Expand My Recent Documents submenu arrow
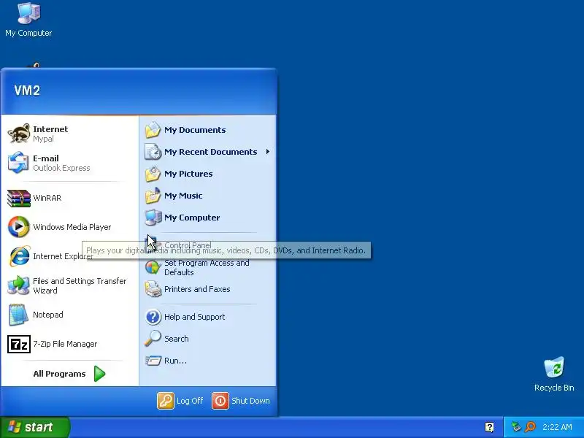Viewport: 584px width, 438px height. [267, 152]
